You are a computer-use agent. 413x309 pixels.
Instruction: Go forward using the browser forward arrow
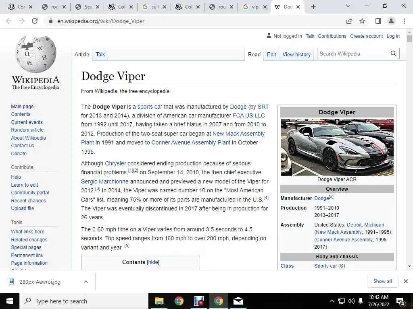coord(22,21)
